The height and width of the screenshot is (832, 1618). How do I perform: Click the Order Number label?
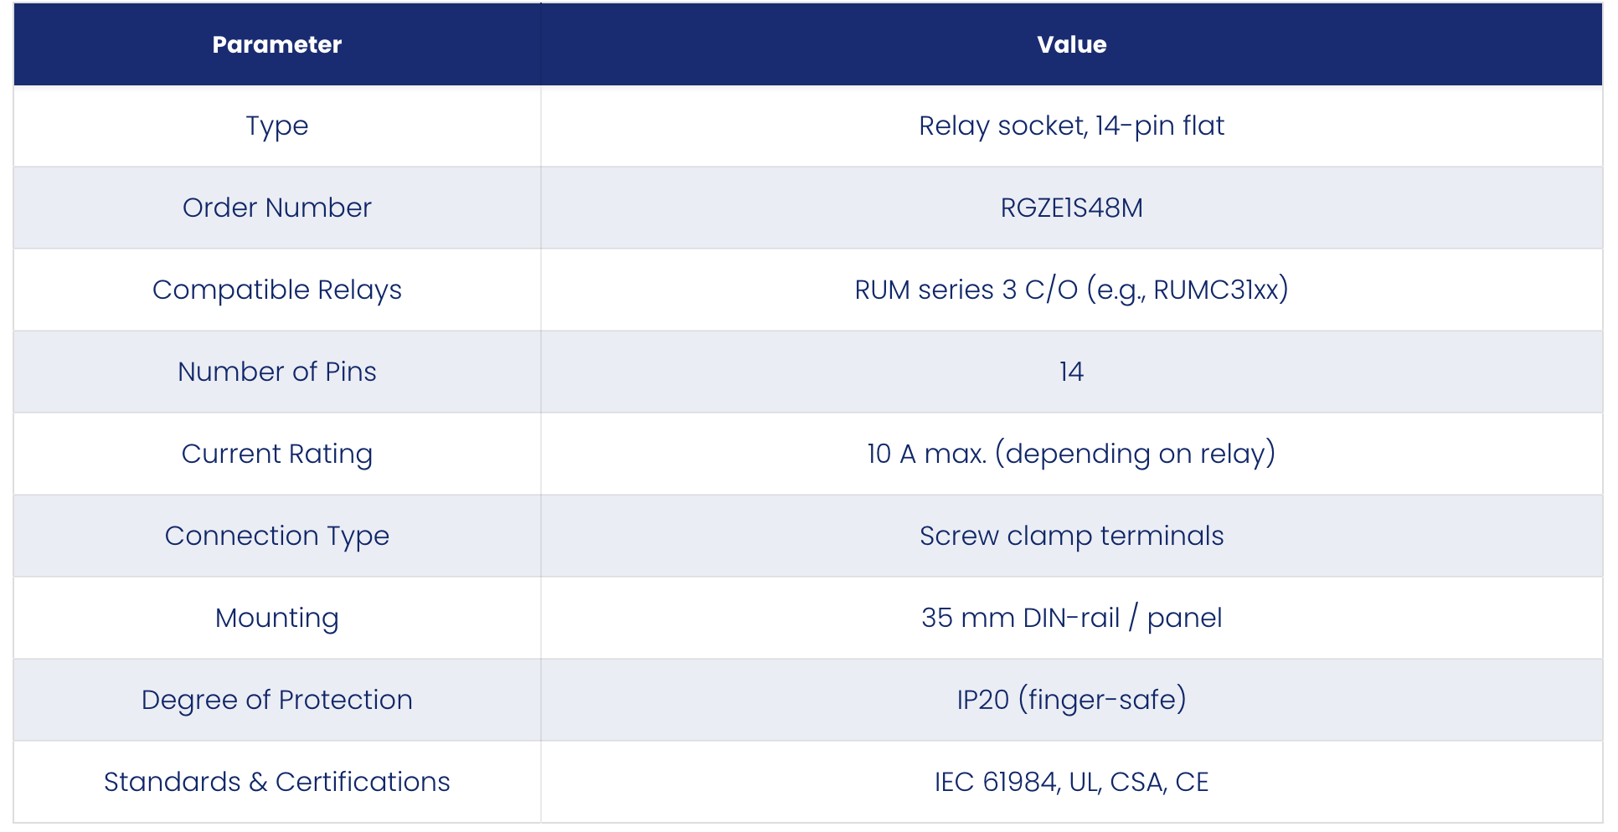(277, 208)
